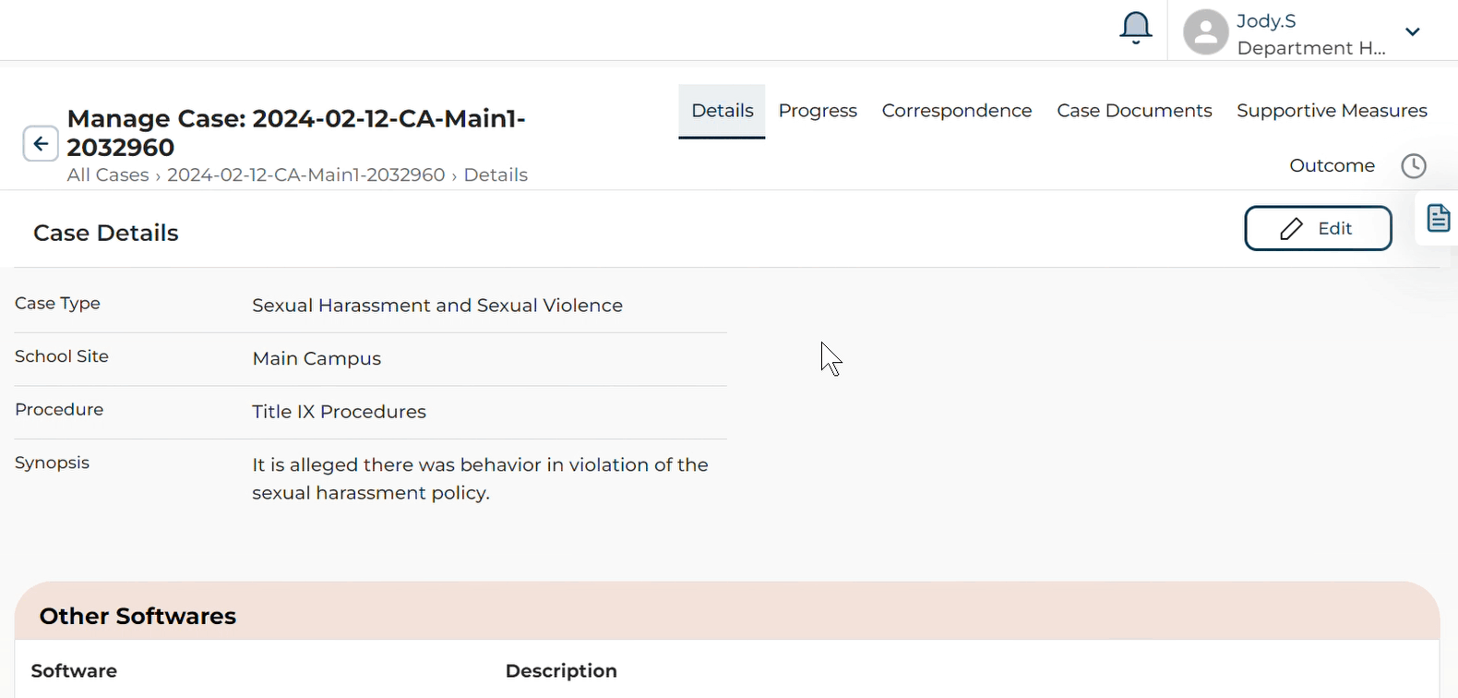Switch to the Details tab
1458x698 pixels.
[x=722, y=111]
